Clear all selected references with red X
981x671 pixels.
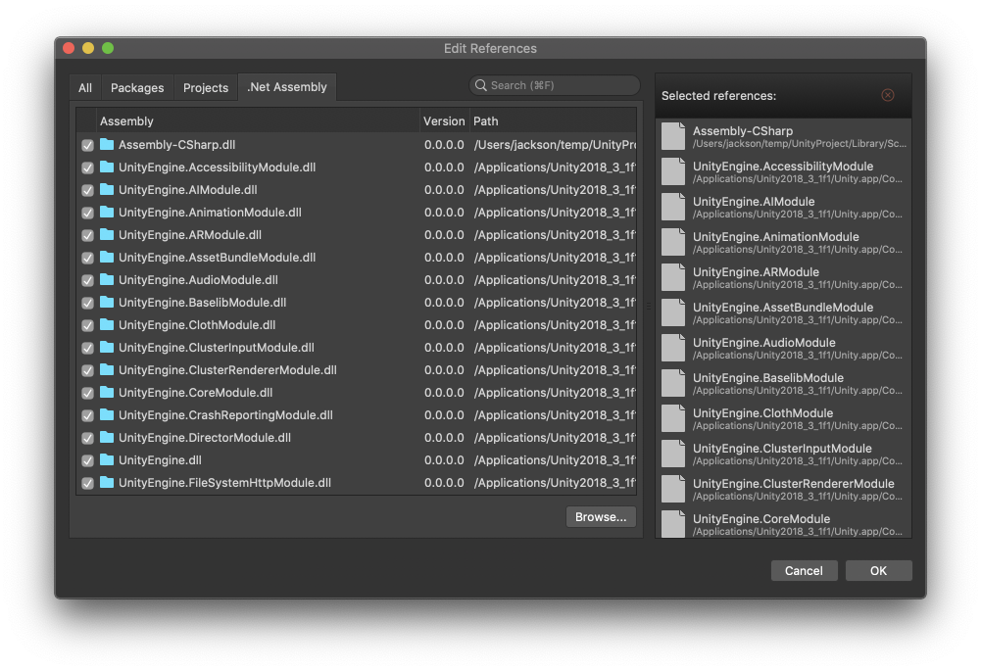tap(888, 95)
